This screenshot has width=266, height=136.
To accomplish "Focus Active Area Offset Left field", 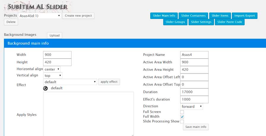I will click(194, 77).
